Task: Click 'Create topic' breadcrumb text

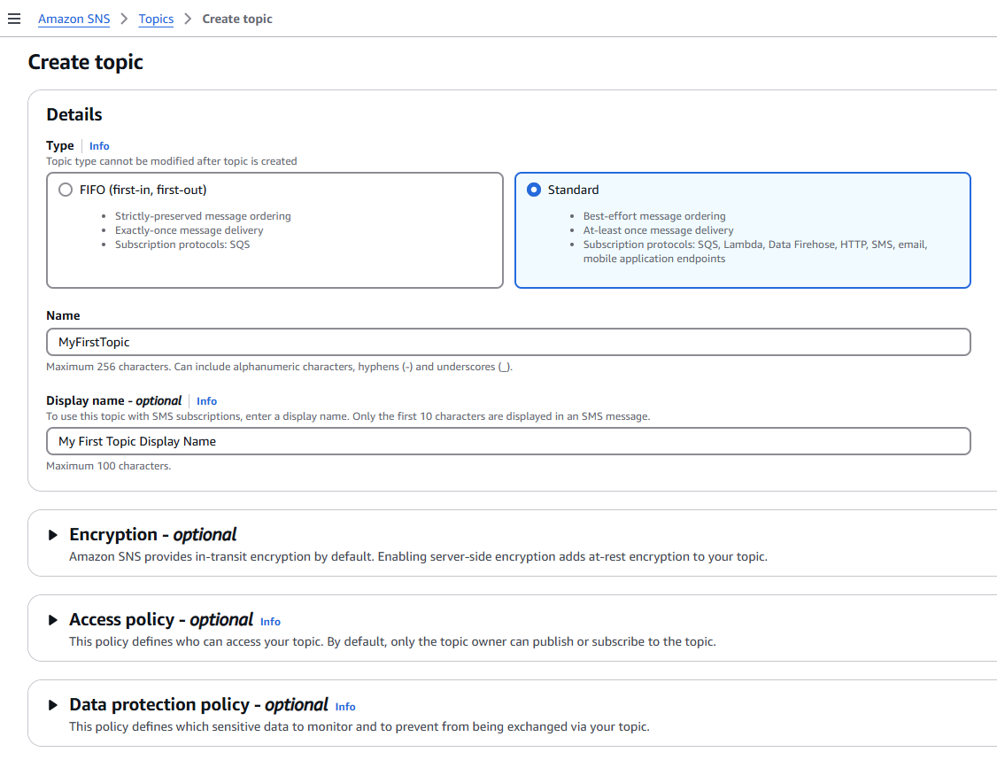Action: 237,19
